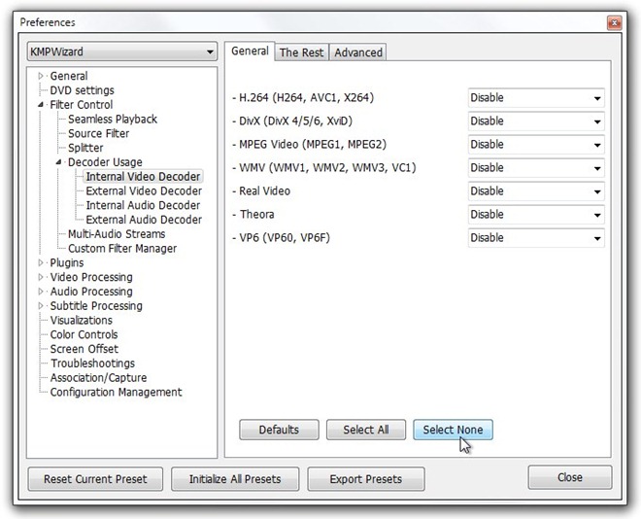Viewport: 641px width, 519px height.
Task: Open the DivX decoder dropdown
Action: pyautogui.click(x=535, y=121)
